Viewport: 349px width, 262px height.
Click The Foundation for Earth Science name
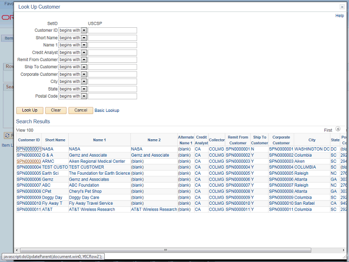(x=99, y=174)
